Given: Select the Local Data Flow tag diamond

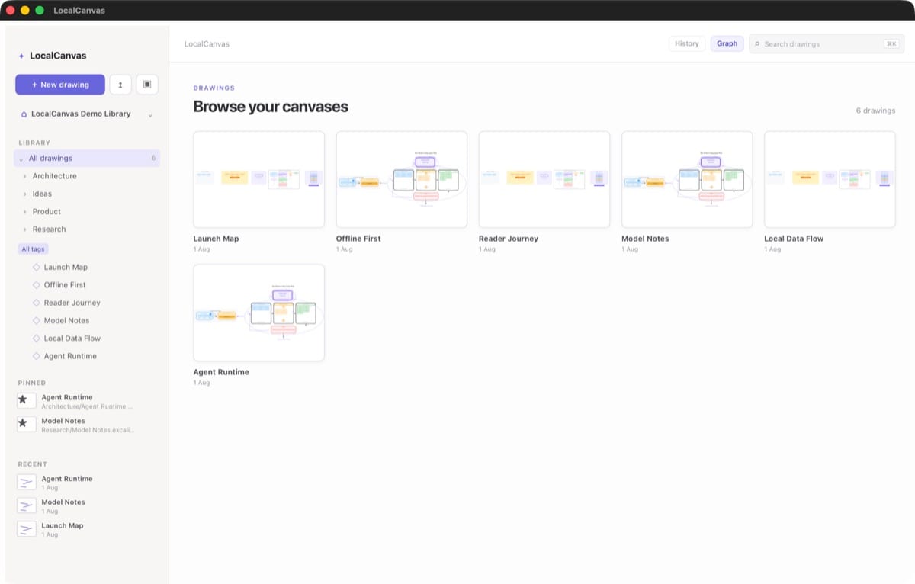Looking at the screenshot, I should click(x=36, y=338).
